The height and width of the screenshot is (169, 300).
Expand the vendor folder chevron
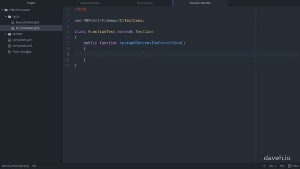(6, 34)
